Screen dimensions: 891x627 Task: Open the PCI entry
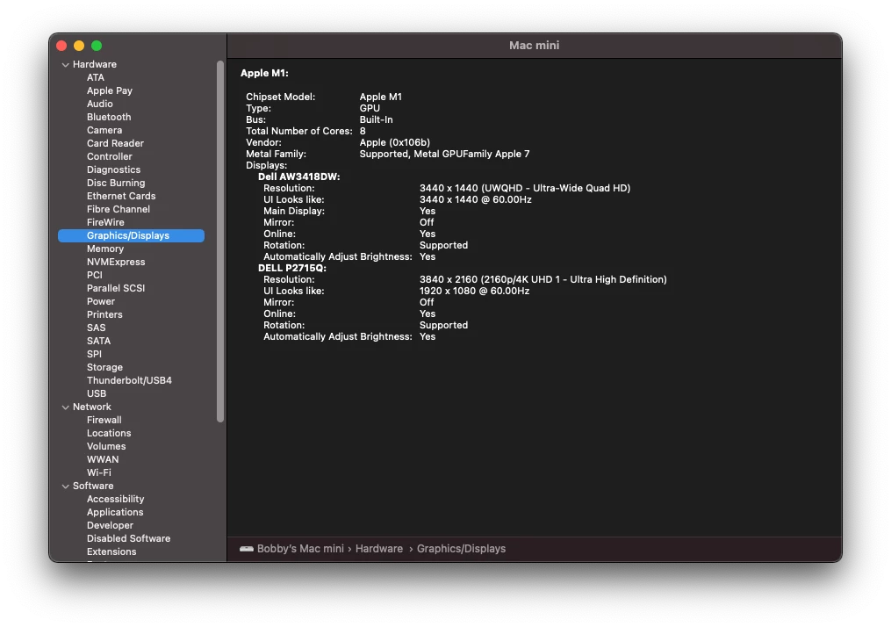(94, 275)
